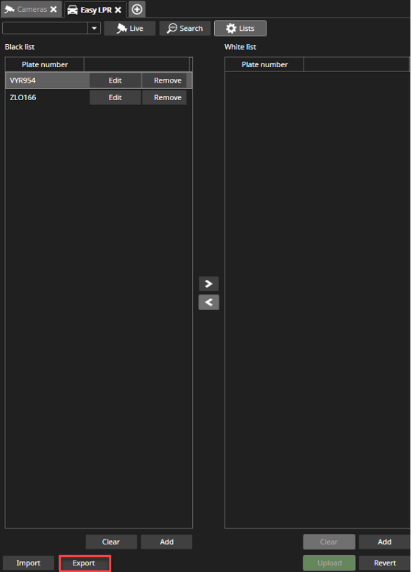This screenshot has height=572, width=411.
Task: Open plate Search view
Action: (x=185, y=29)
